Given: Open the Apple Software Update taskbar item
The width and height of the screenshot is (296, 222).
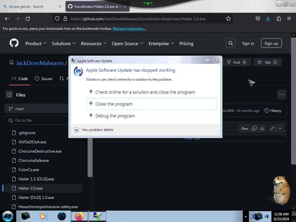Looking at the screenshot, I should tap(97, 216).
